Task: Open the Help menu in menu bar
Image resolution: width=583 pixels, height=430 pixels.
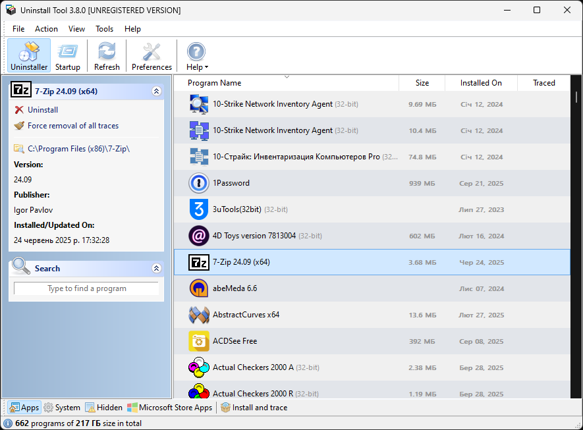Action: (132, 29)
